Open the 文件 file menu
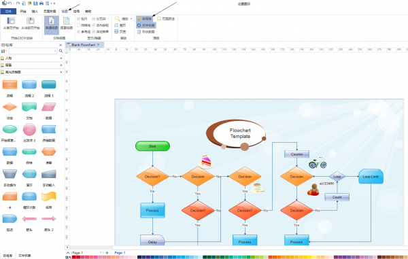 pos(8,12)
